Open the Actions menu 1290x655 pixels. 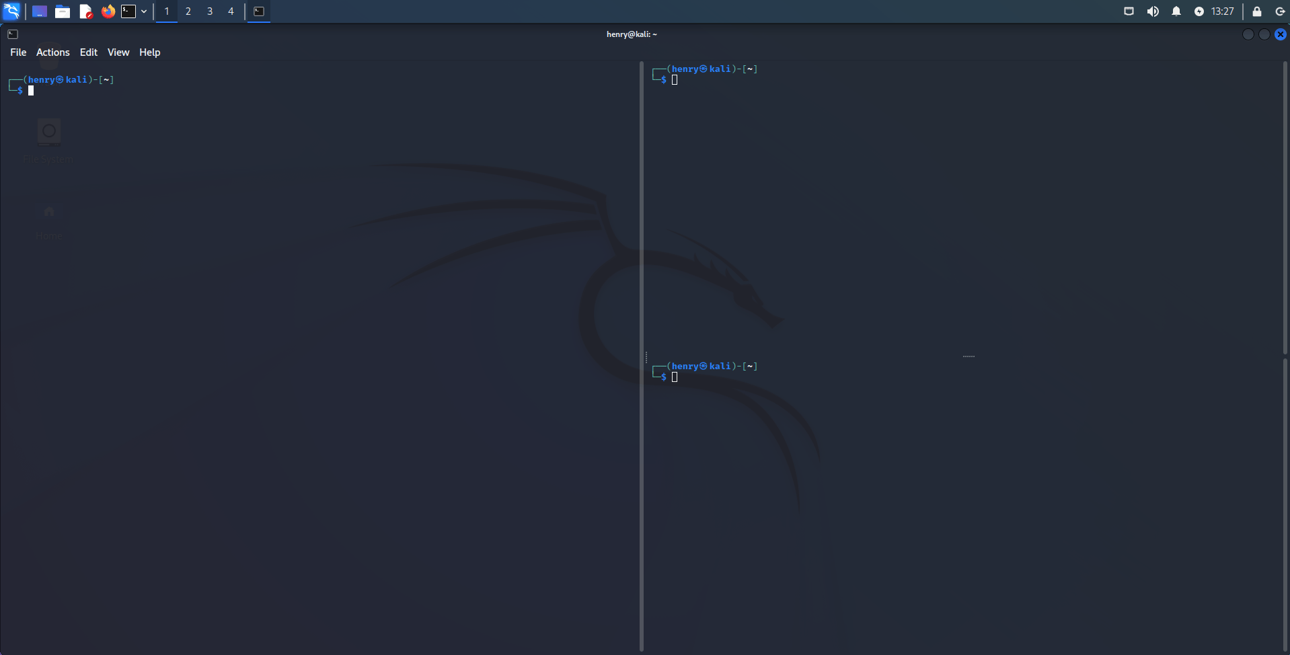[53, 52]
